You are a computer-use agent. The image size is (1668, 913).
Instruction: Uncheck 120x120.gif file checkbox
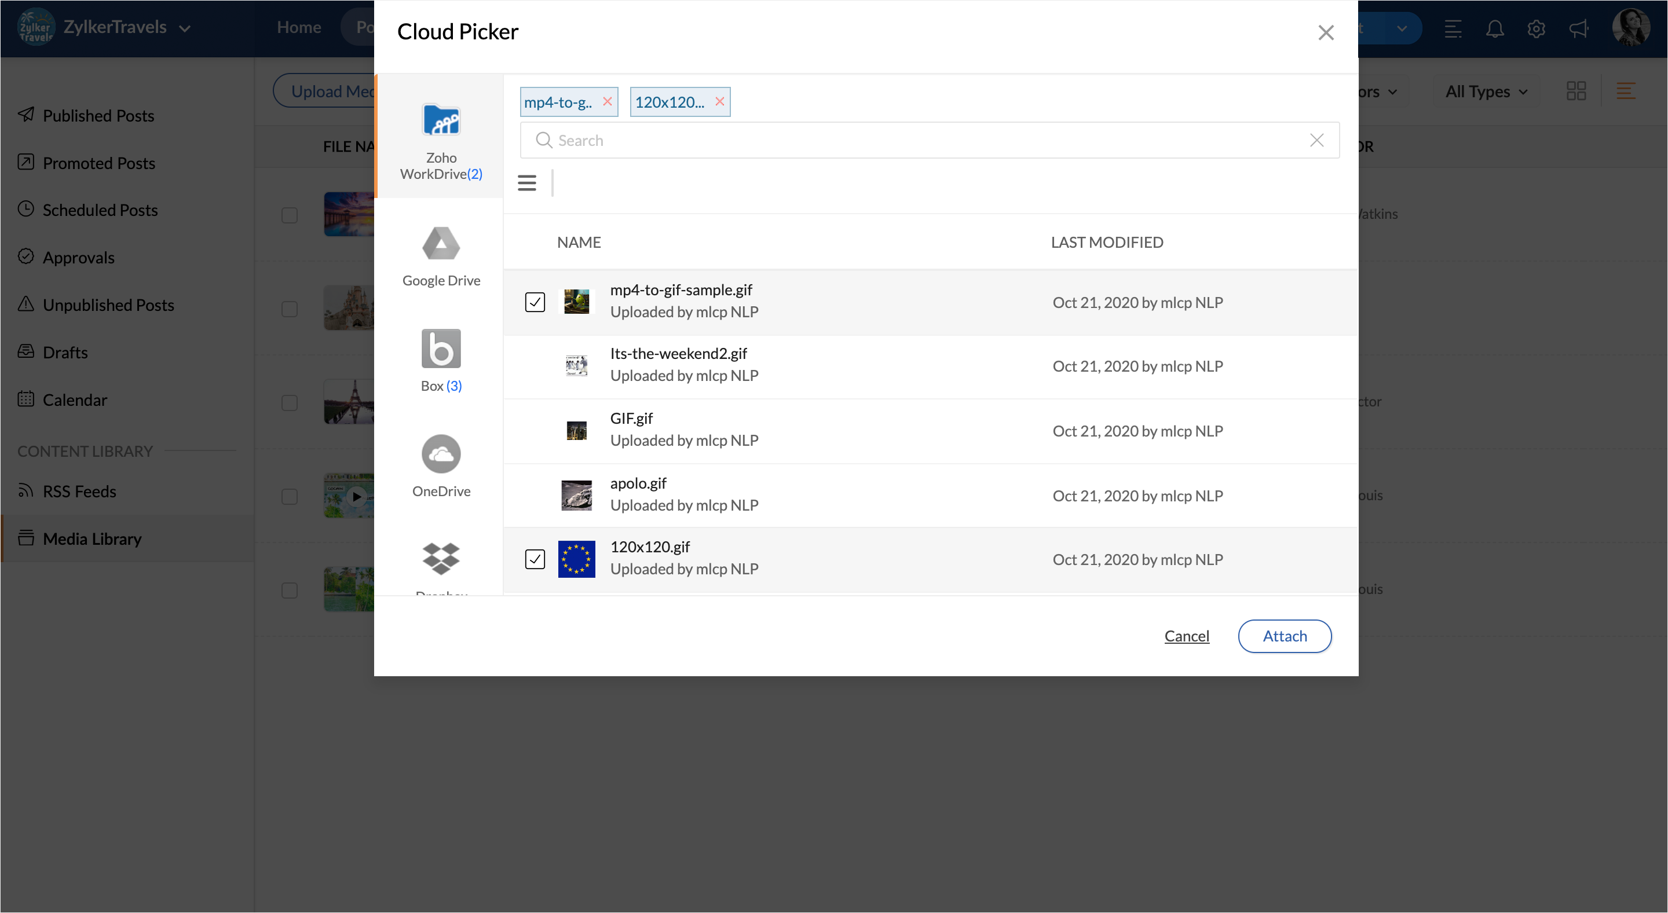point(535,559)
